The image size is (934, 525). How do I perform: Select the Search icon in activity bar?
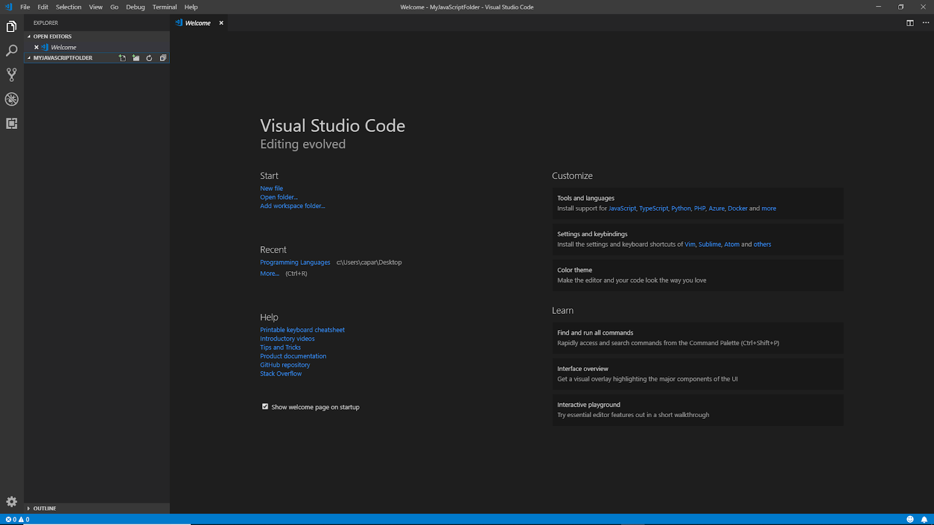(x=12, y=51)
